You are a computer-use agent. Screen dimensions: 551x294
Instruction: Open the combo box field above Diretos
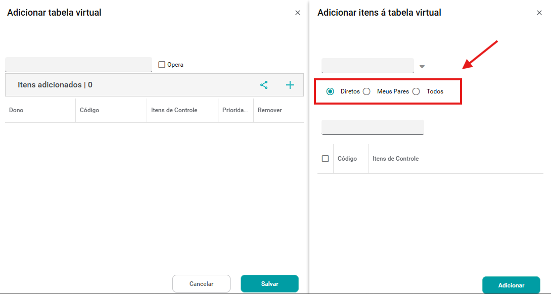(368, 66)
